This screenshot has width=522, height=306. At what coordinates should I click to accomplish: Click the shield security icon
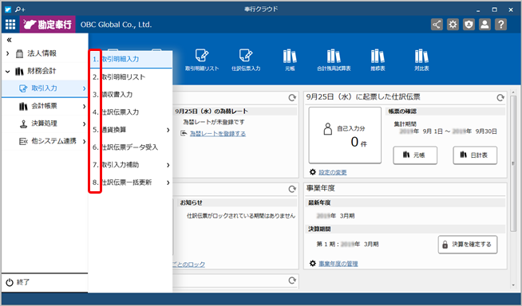(x=469, y=24)
